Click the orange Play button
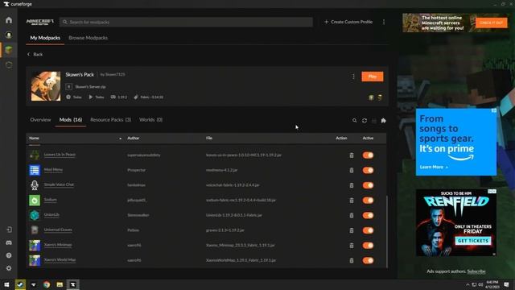Viewport: 515px width, 290px height. [x=372, y=77]
